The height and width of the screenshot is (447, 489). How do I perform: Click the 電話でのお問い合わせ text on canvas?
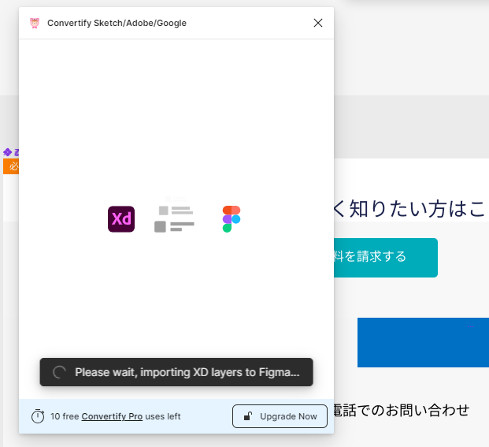pyautogui.click(x=402, y=410)
